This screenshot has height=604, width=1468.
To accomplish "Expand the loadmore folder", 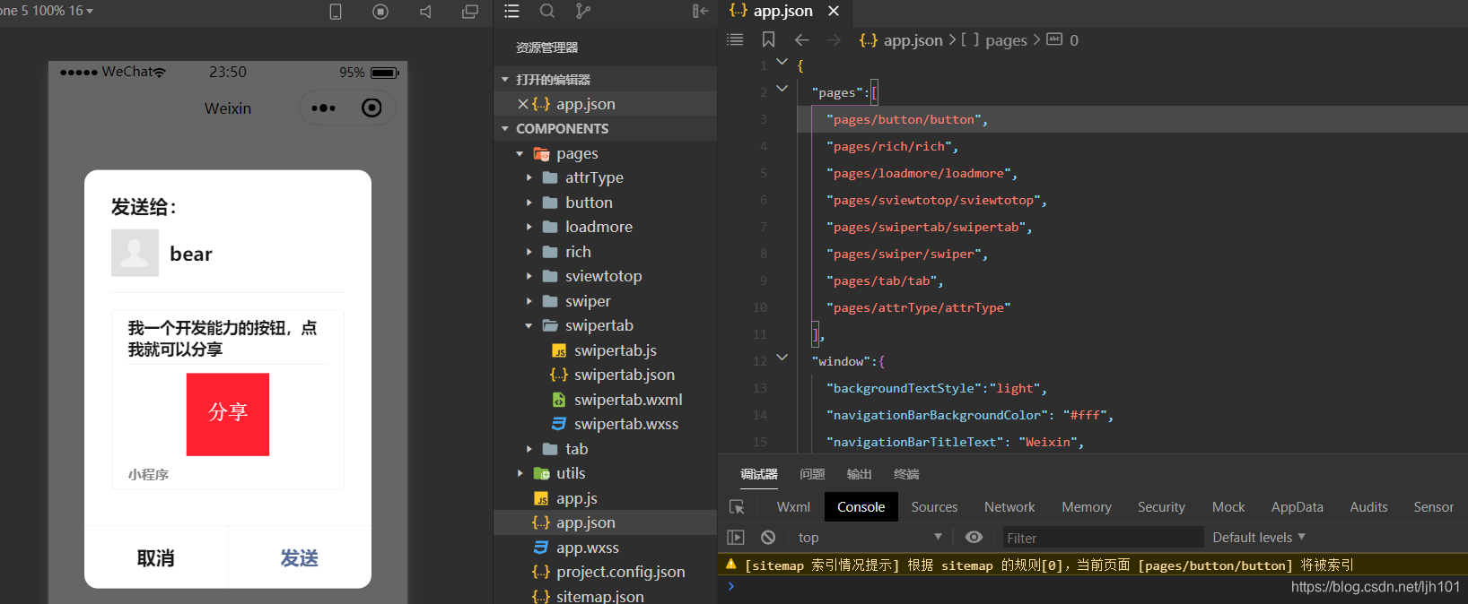I will pos(529,228).
